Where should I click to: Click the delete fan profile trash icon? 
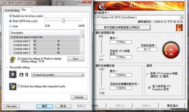27,75
